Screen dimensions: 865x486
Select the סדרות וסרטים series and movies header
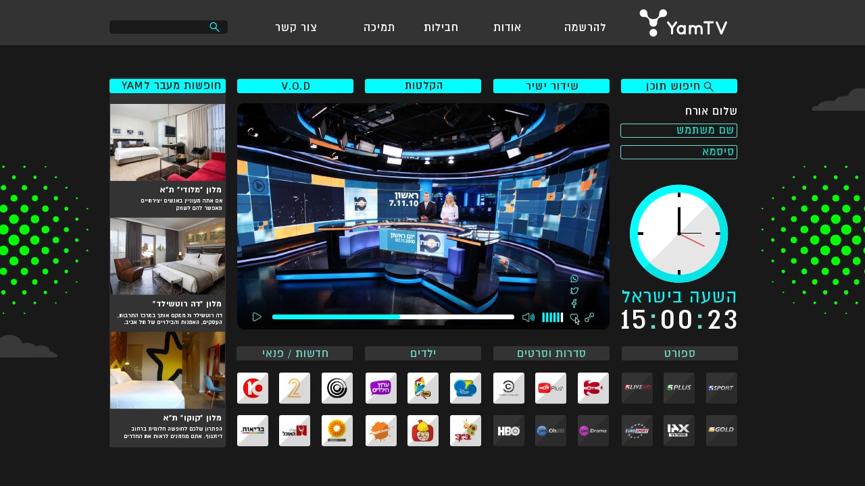[x=551, y=353]
